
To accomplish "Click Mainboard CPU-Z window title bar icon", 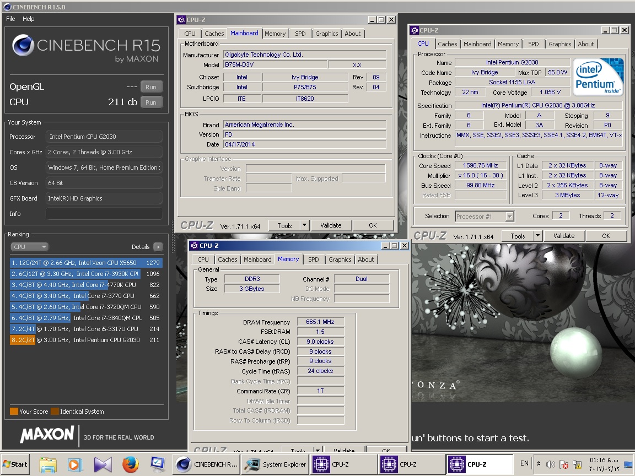I will click(181, 19).
